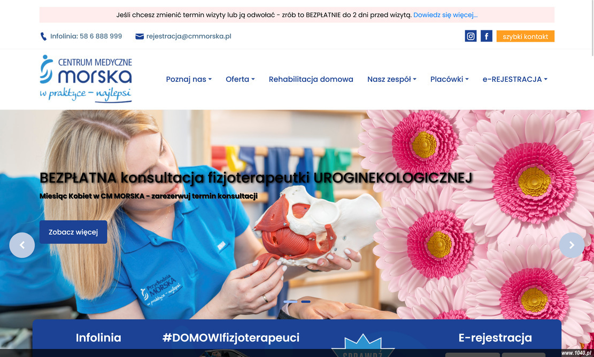Click the Zobacz więcej button
594x357 pixels.
73,232
